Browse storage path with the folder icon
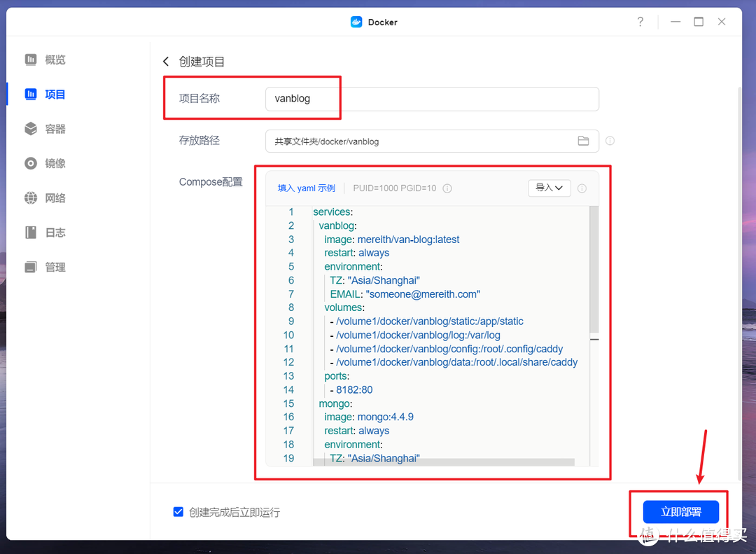The image size is (756, 554). coord(584,141)
